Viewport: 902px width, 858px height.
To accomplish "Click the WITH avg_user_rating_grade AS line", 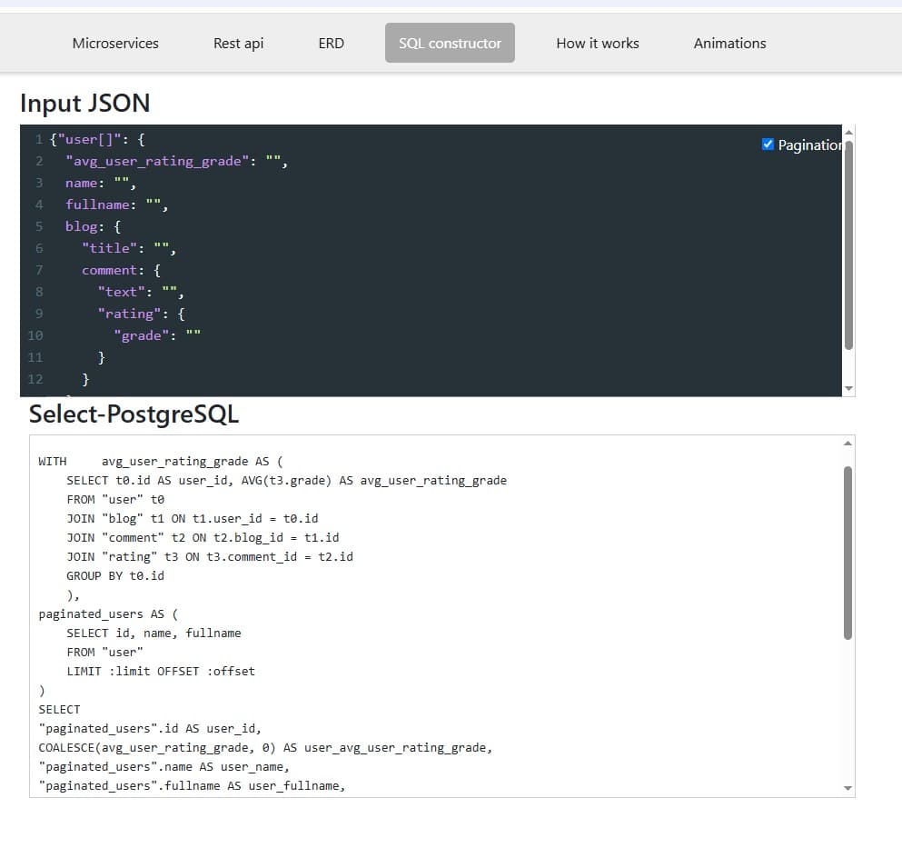I will 161,462.
